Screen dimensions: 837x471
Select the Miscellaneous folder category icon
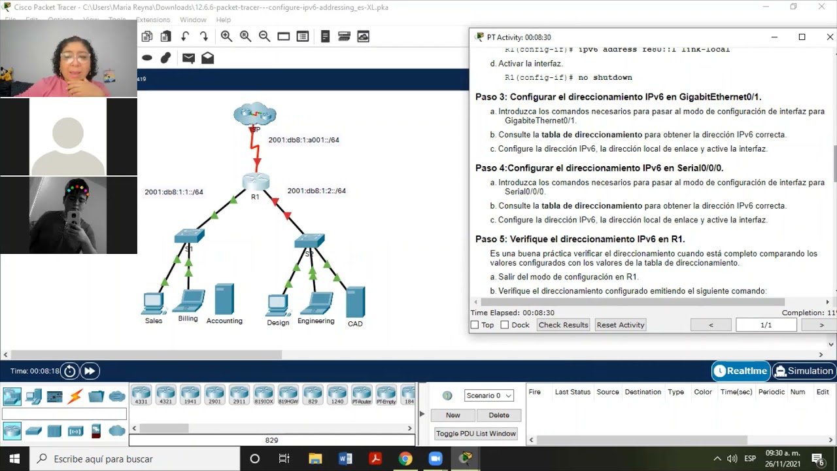click(96, 396)
